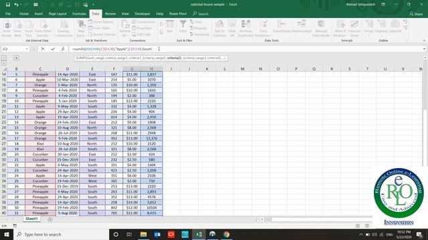Open the Advanced filter option

coord(199,34)
